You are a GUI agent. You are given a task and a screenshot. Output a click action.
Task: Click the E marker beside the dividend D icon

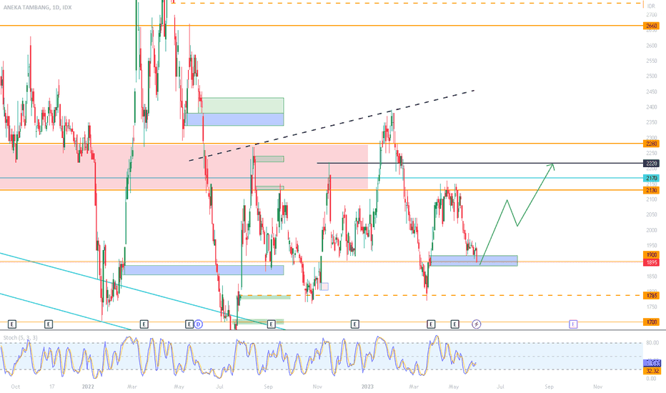pos(189,324)
